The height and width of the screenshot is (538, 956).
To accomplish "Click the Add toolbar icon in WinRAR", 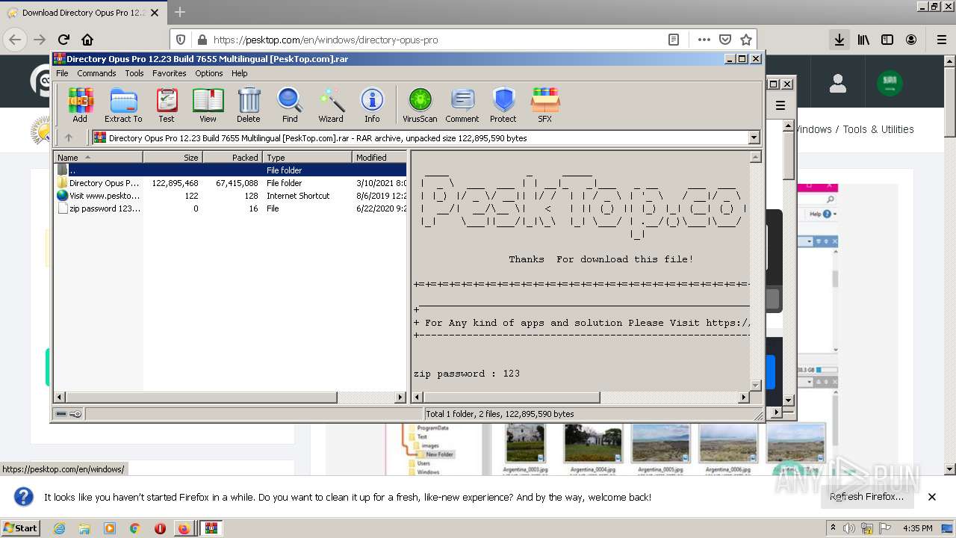I will (80, 105).
